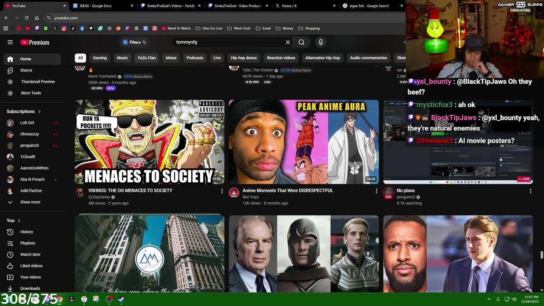
Task: Open the Need To Watch bookmark
Action: (176, 28)
